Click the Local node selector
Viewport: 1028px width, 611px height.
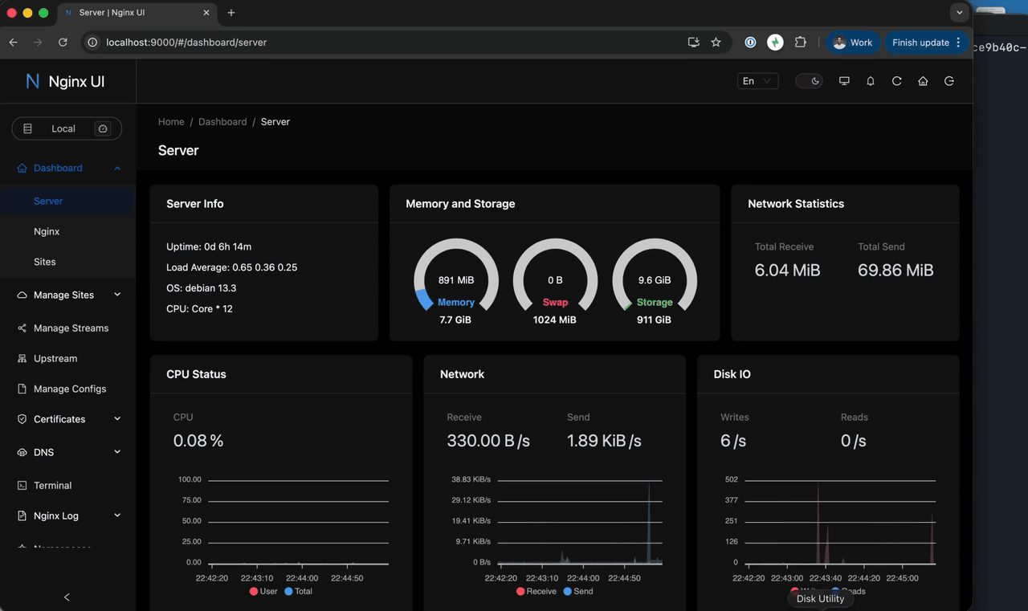(x=67, y=128)
